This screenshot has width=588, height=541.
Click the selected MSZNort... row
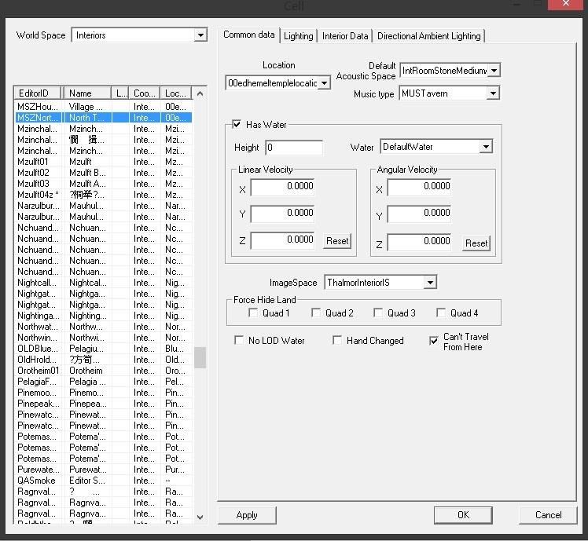coord(104,118)
